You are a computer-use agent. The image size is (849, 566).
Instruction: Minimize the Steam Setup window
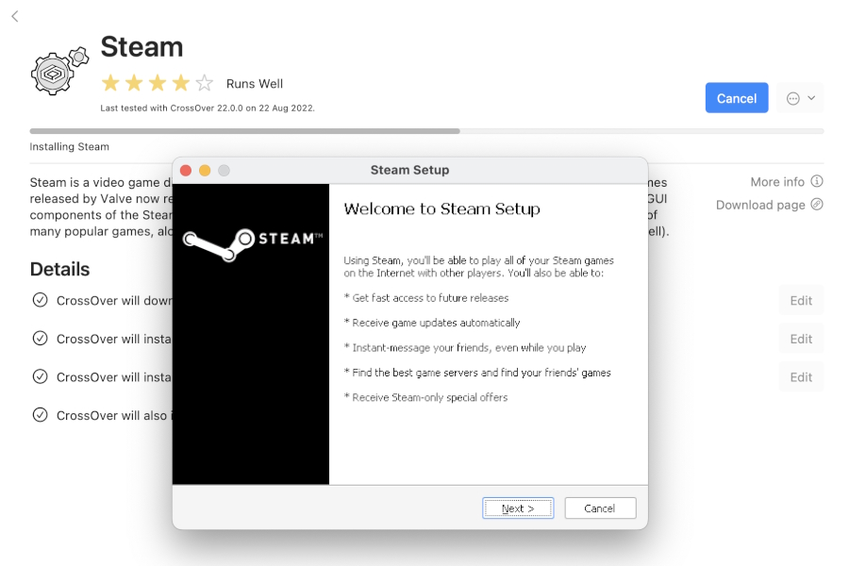point(205,171)
